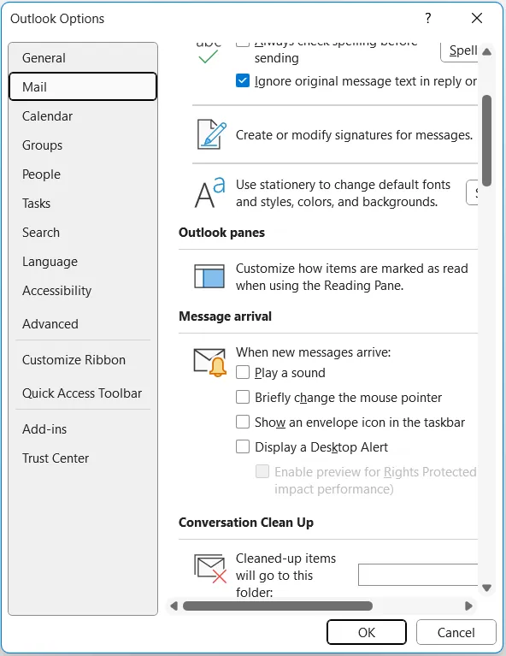This screenshot has width=506, height=656.
Task: Click the horizontal scrollbar right arrow
Action: tap(468, 606)
